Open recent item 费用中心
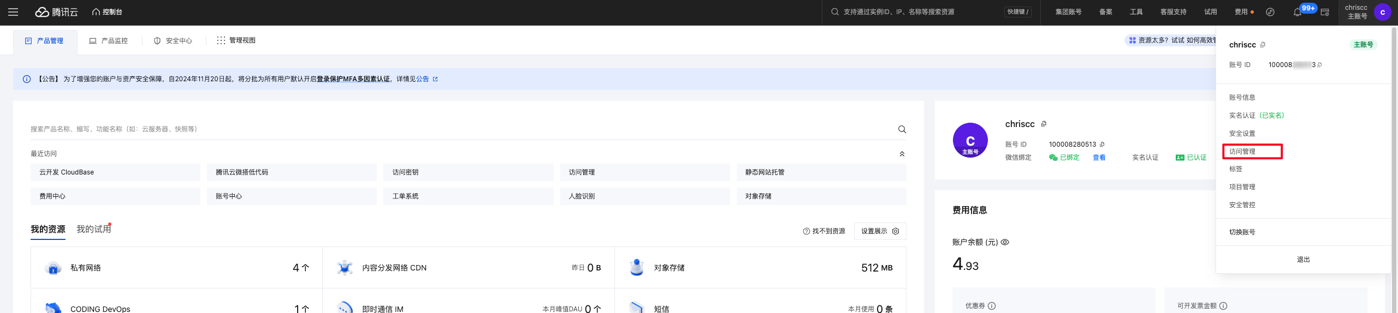The height and width of the screenshot is (313, 1398). point(115,196)
